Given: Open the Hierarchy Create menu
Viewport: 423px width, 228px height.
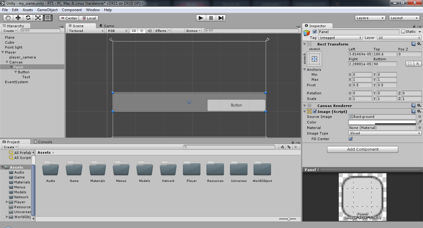Looking at the screenshot, I should click(10, 31).
